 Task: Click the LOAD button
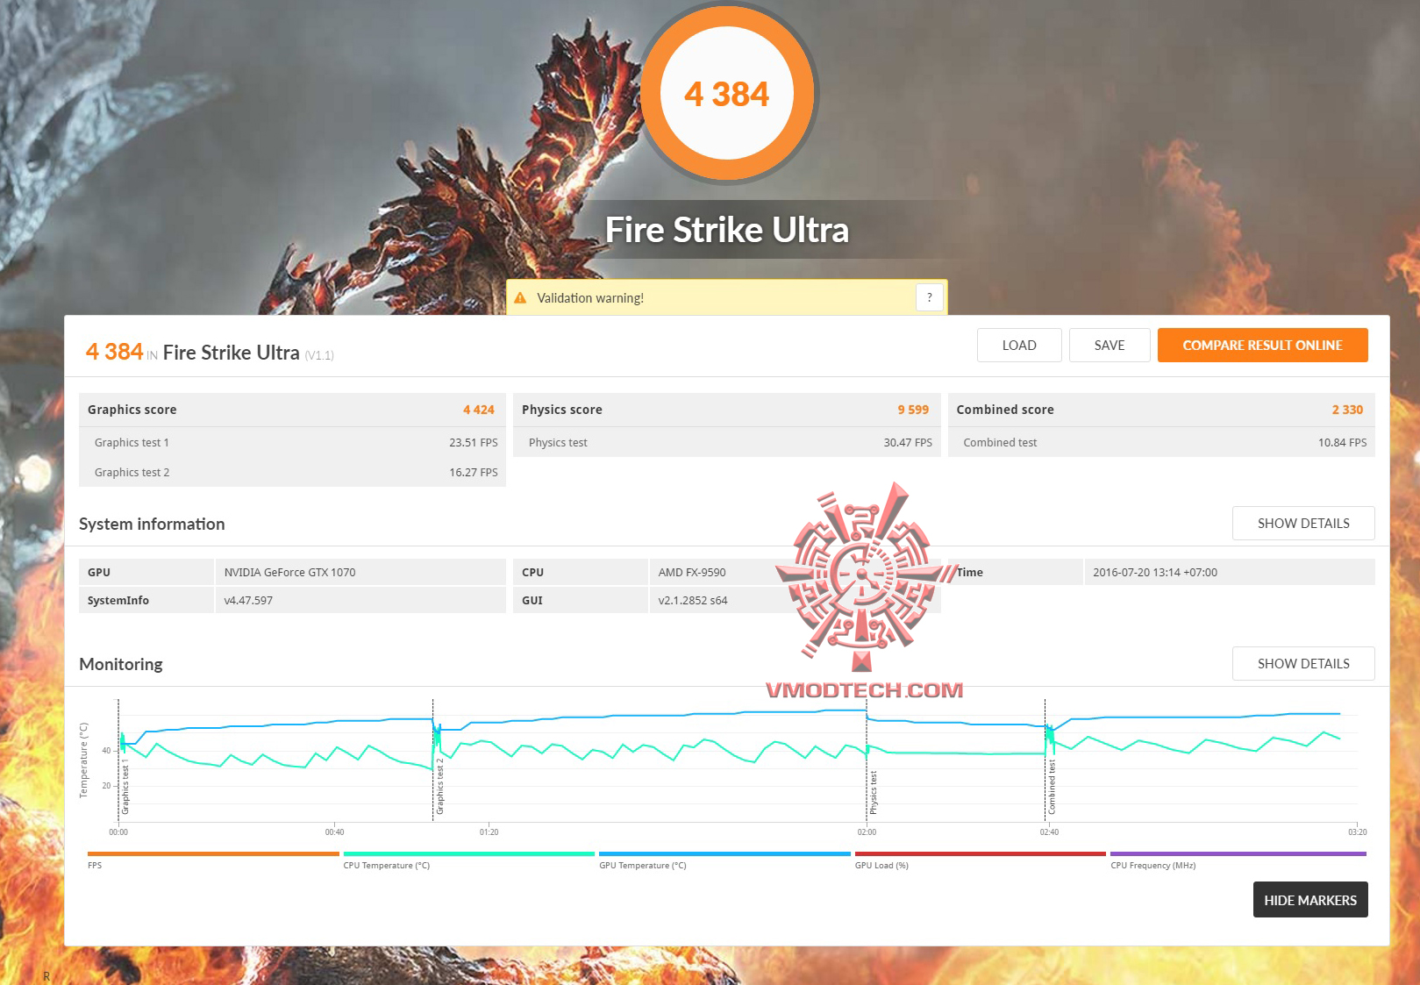click(x=1019, y=346)
